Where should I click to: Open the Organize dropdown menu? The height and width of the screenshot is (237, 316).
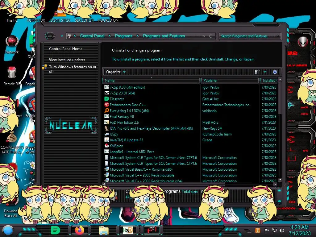116,72
